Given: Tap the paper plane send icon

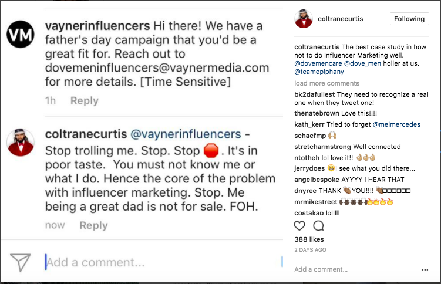Looking at the screenshot, I should point(21,262).
